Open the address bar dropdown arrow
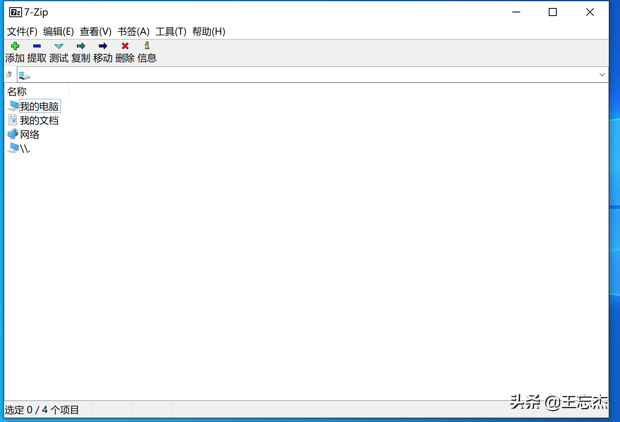The width and height of the screenshot is (620, 422). [602, 74]
